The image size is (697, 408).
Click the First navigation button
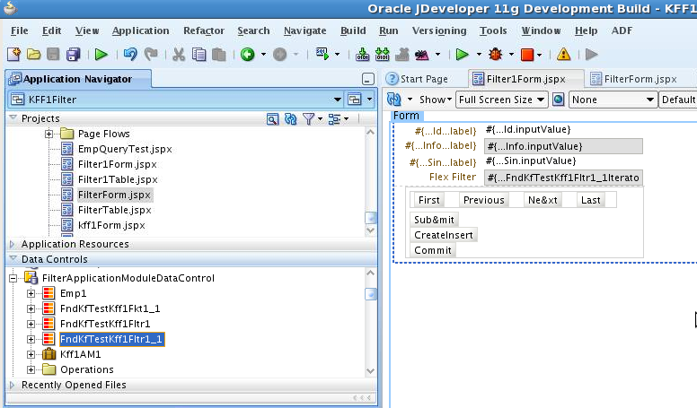click(x=428, y=200)
